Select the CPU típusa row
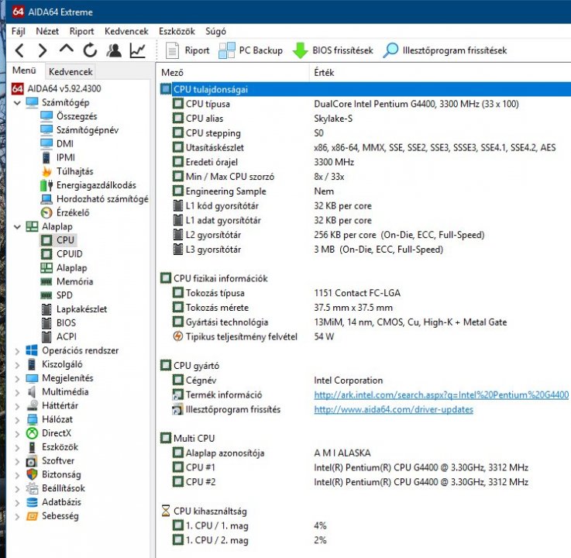Viewport: 571px width, 558px height. 365,104
